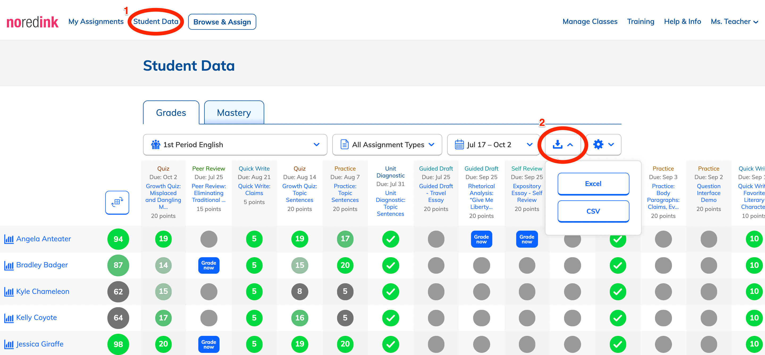Open the Training link
Screen dimensions: 765x355
tap(641, 22)
